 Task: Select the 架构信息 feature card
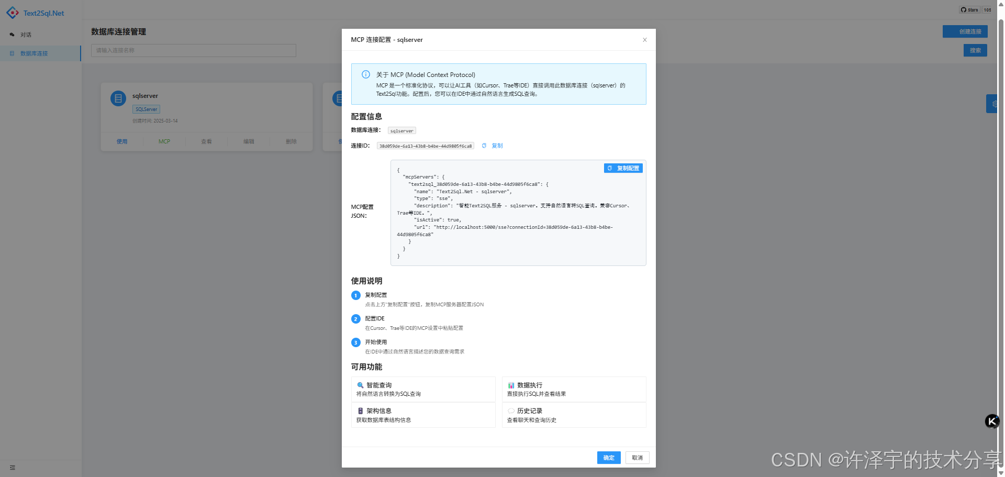(x=423, y=415)
